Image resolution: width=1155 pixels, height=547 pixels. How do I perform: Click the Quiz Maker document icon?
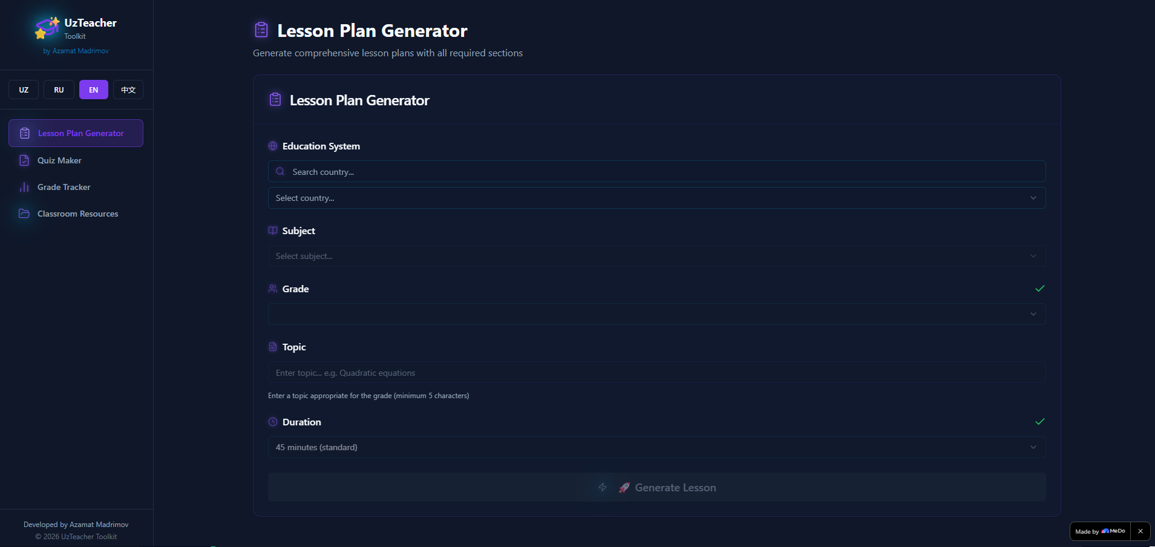coord(24,160)
